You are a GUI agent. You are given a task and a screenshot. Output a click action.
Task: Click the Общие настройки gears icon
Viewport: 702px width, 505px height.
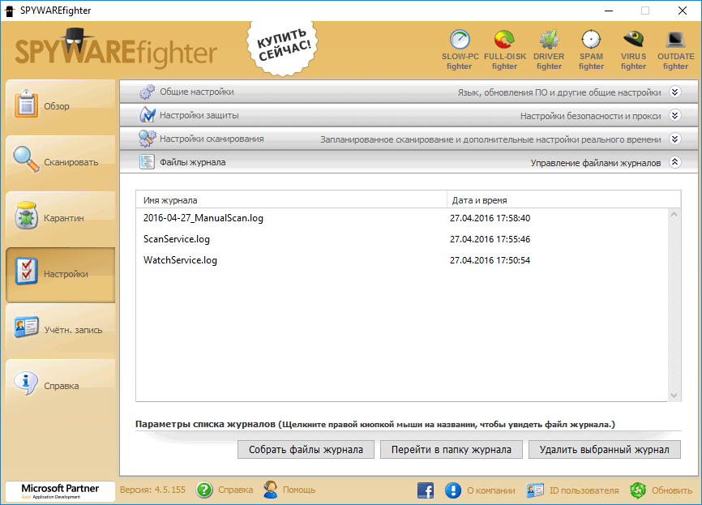(x=147, y=92)
